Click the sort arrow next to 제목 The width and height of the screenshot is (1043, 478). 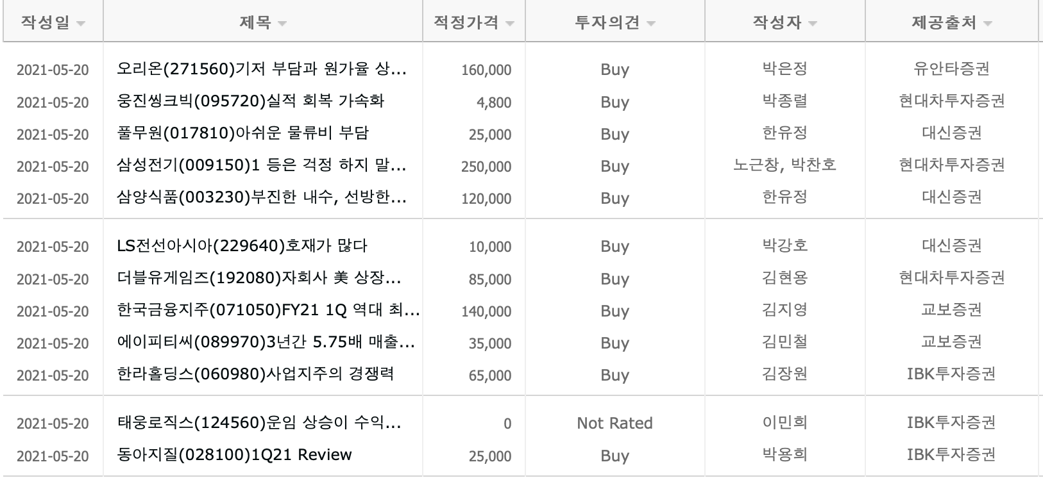tap(282, 24)
